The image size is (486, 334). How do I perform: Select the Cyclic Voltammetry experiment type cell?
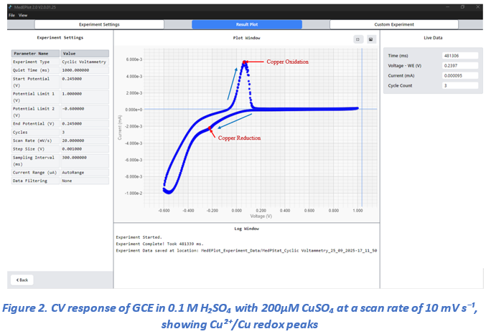click(x=84, y=62)
